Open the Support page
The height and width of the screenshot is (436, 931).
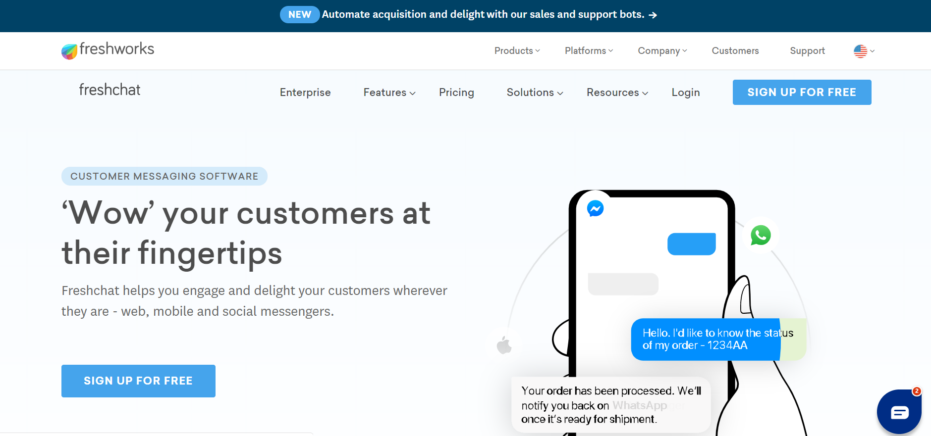pos(807,50)
